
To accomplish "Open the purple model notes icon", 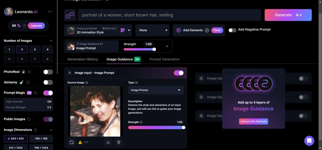I will tap(123, 30).
